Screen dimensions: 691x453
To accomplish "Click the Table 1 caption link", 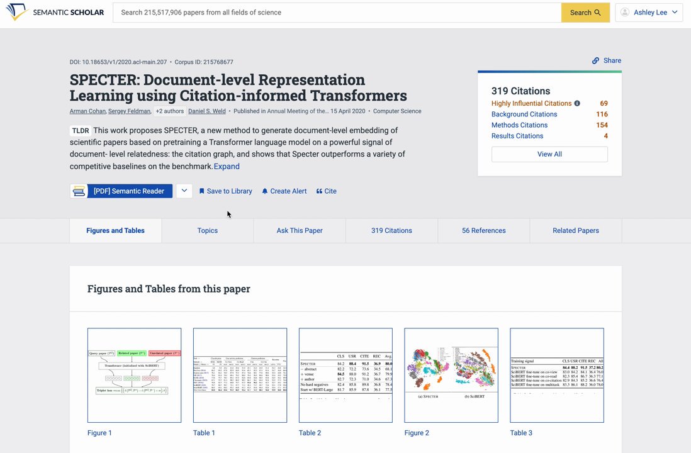I will point(204,433).
